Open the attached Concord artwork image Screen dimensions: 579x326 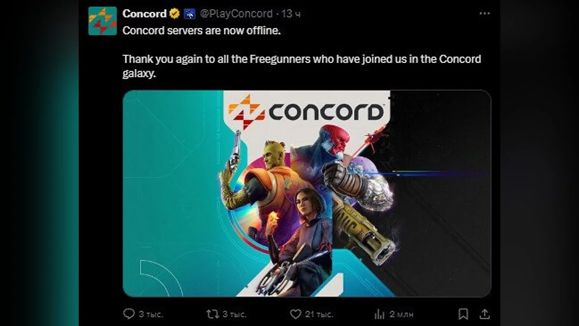[x=307, y=193]
